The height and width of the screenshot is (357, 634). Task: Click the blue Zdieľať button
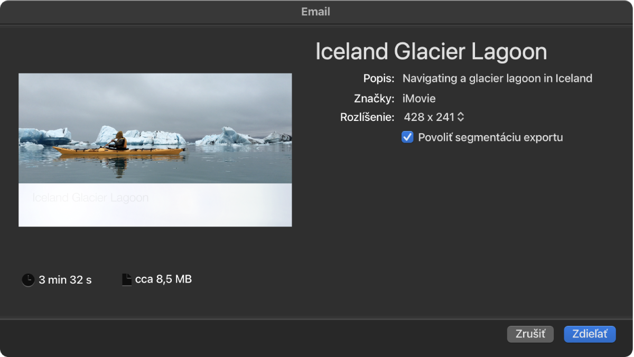[590, 334]
